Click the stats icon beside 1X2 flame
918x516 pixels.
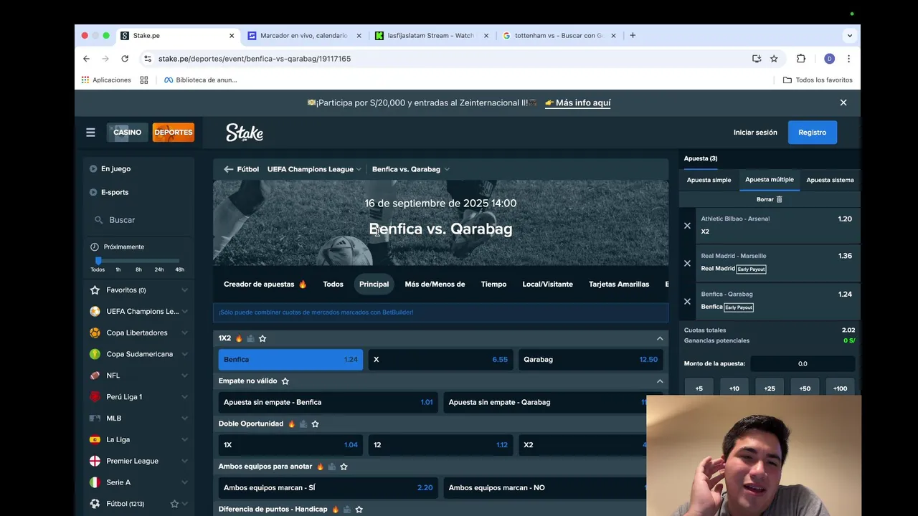(x=250, y=338)
